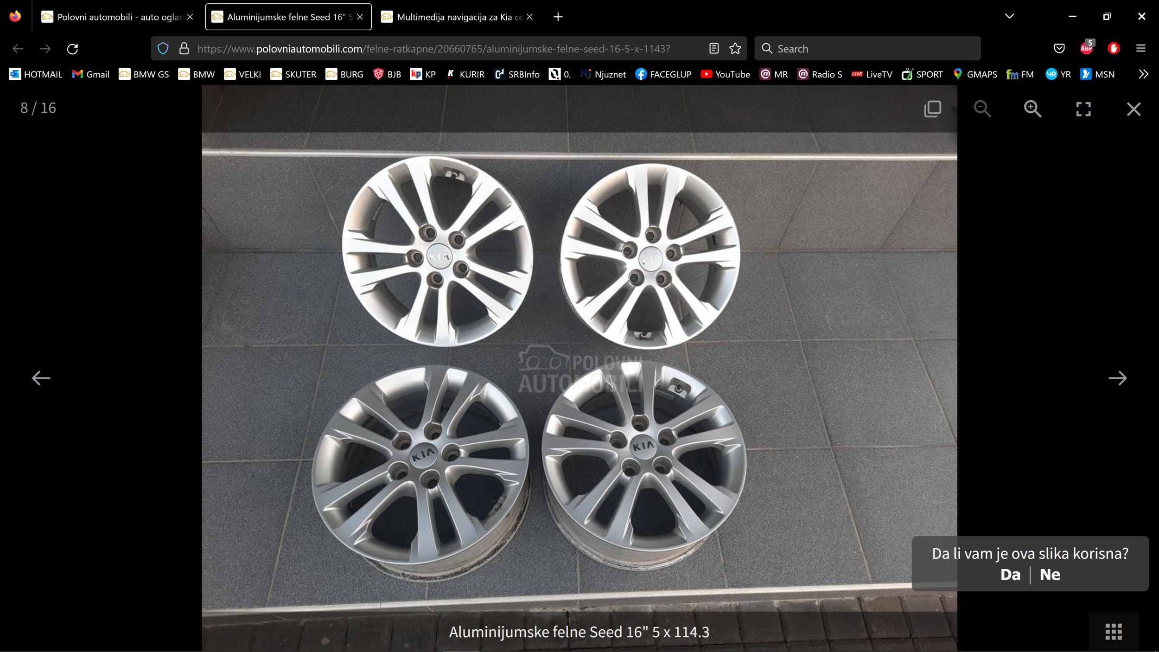Open BJB bookmark
The width and height of the screenshot is (1159, 652).
(x=387, y=74)
